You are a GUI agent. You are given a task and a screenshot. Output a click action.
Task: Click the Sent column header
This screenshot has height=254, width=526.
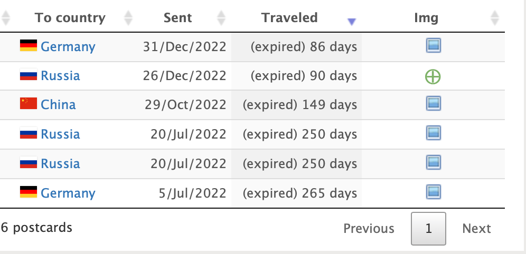pos(178,17)
